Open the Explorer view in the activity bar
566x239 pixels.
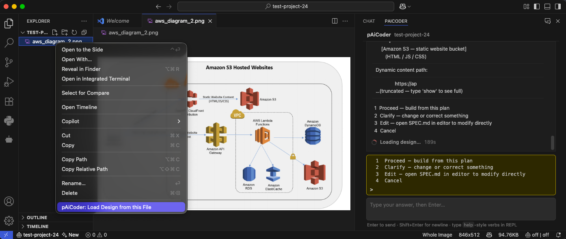point(9,23)
